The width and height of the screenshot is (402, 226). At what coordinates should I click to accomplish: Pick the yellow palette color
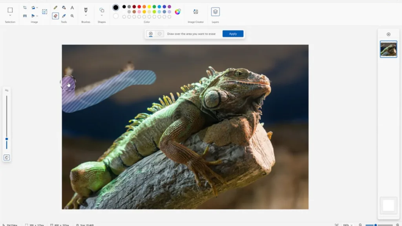point(149,7)
